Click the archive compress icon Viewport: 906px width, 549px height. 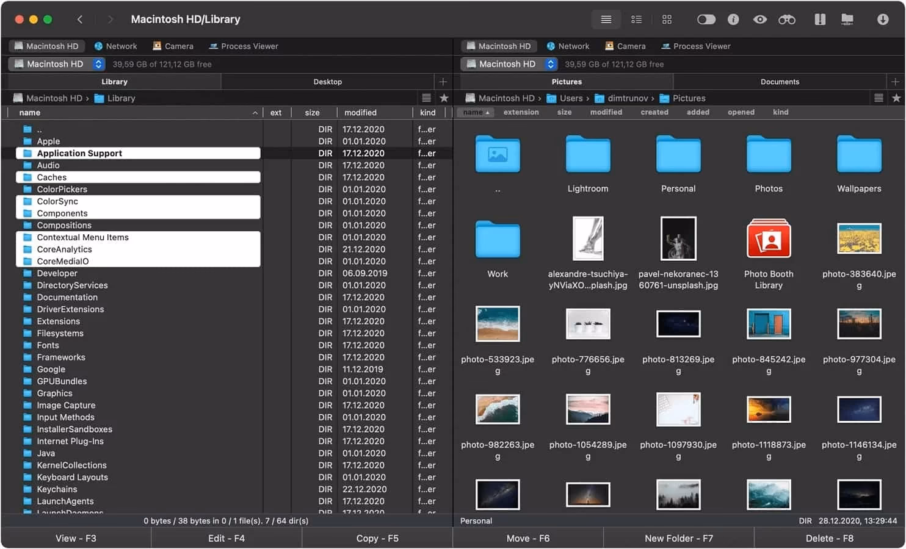[x=819, y=19]
